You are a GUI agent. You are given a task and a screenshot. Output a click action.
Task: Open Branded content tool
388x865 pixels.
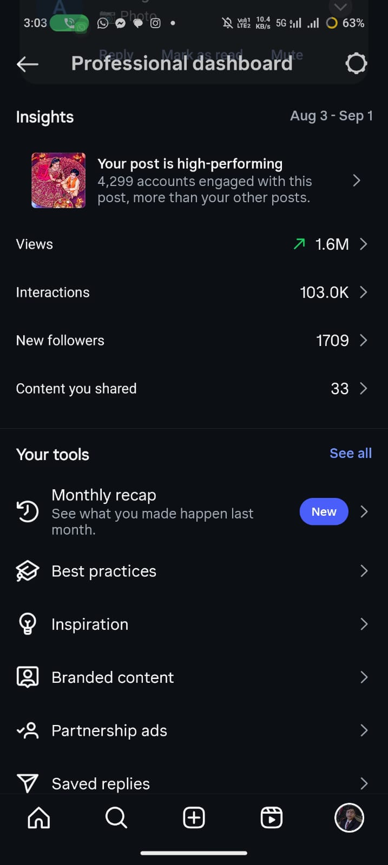click(x=113, y=677)
